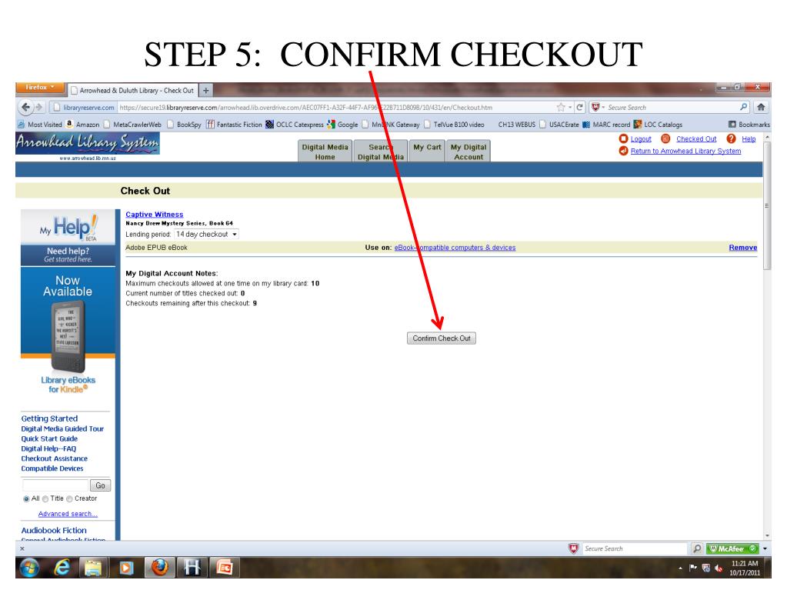787x590 pixels.
Task: Open the Bookmarks sidebar button
Action: 749,125
